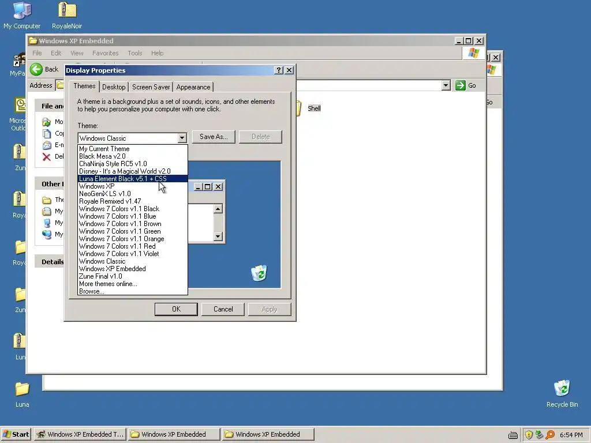Image resolution: width=591 pixels, height=443 pixels.
Task: Open the Theme combo box arrow
Action: (182, 138)
